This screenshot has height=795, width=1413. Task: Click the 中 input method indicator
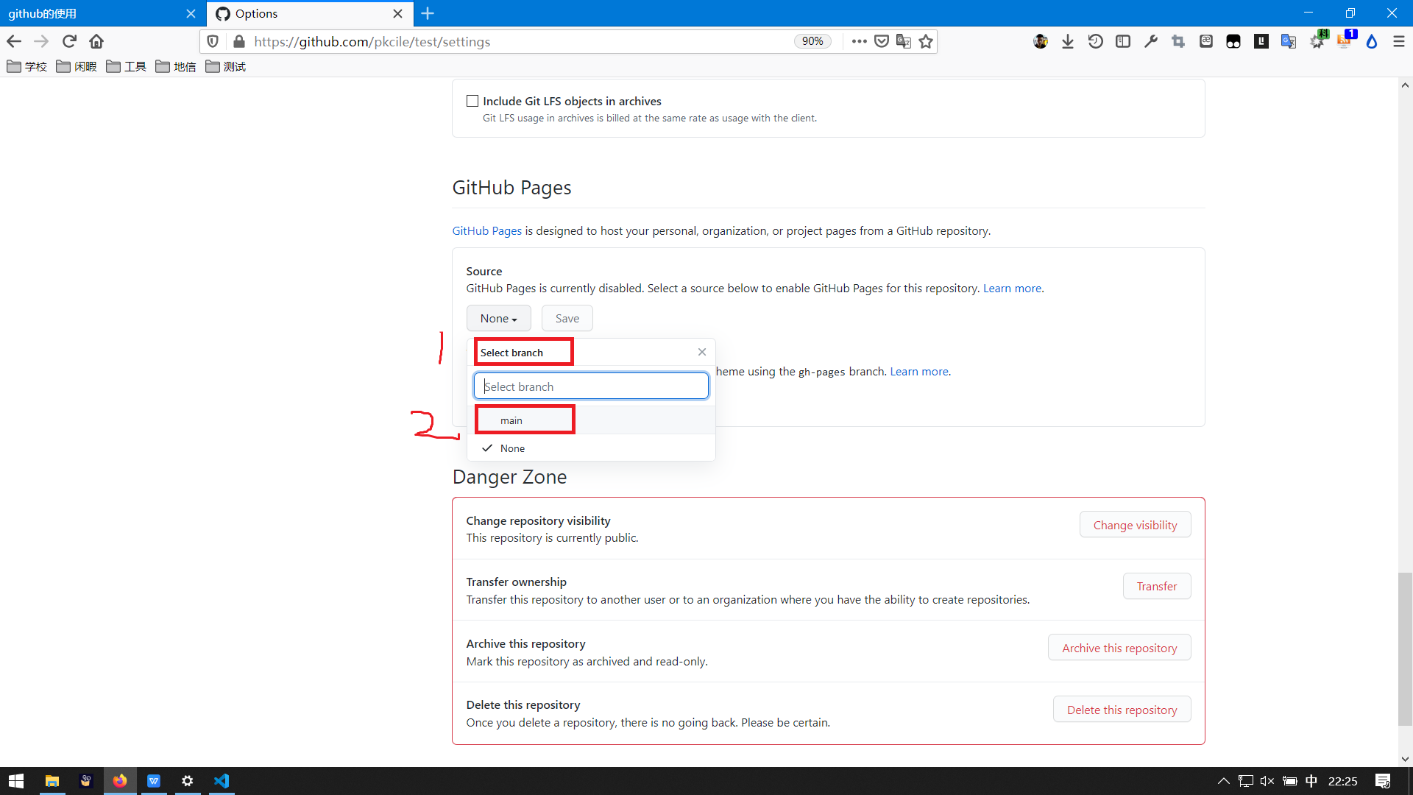[1311, 781]
